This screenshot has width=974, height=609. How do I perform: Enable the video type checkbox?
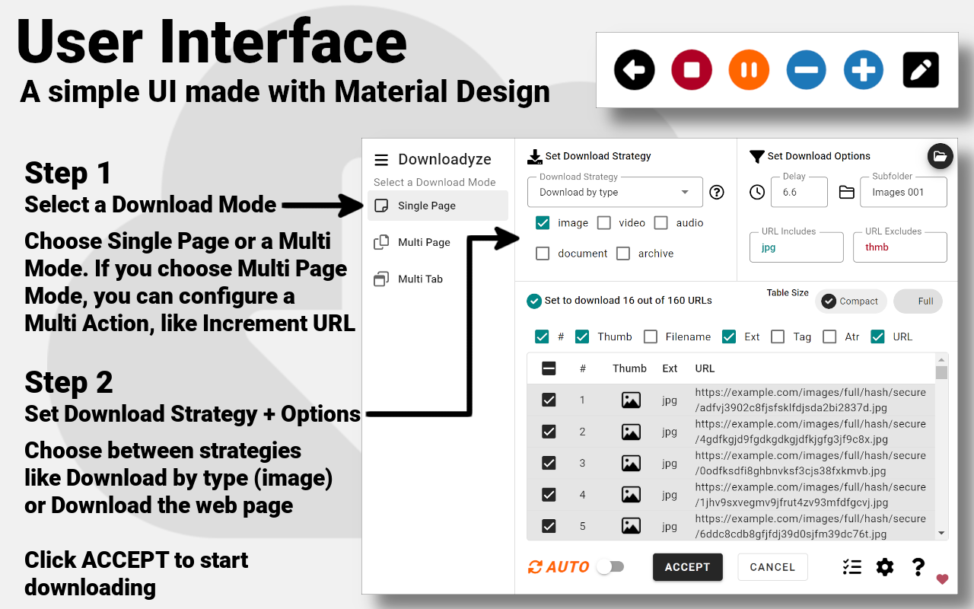(x=604, y=223)
